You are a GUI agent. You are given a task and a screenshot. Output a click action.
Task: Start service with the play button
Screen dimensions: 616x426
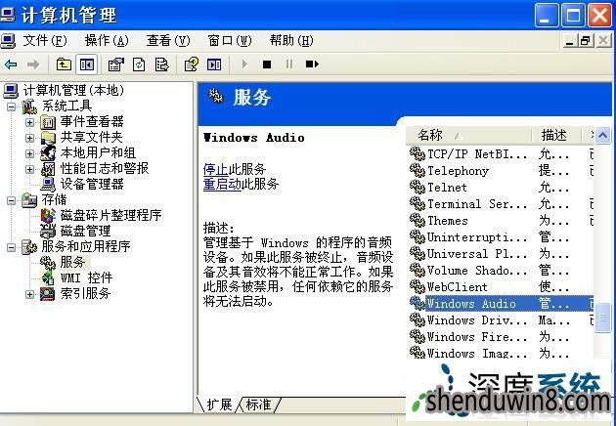[244, 64]
